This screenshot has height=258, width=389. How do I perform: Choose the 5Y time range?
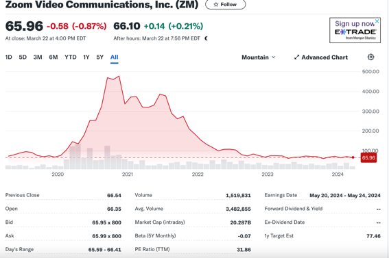pos(99,57)
